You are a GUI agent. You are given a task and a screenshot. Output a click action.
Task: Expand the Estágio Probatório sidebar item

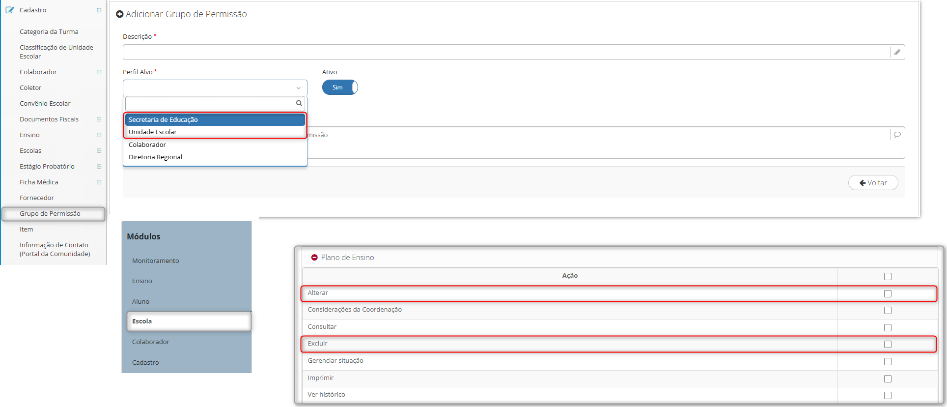coord(99,166)
